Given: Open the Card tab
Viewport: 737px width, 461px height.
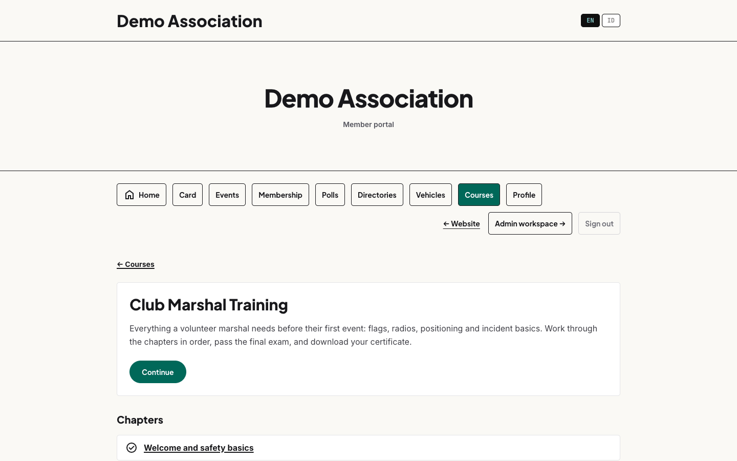Looking at the screenshot, I should [x=187, y=195].
